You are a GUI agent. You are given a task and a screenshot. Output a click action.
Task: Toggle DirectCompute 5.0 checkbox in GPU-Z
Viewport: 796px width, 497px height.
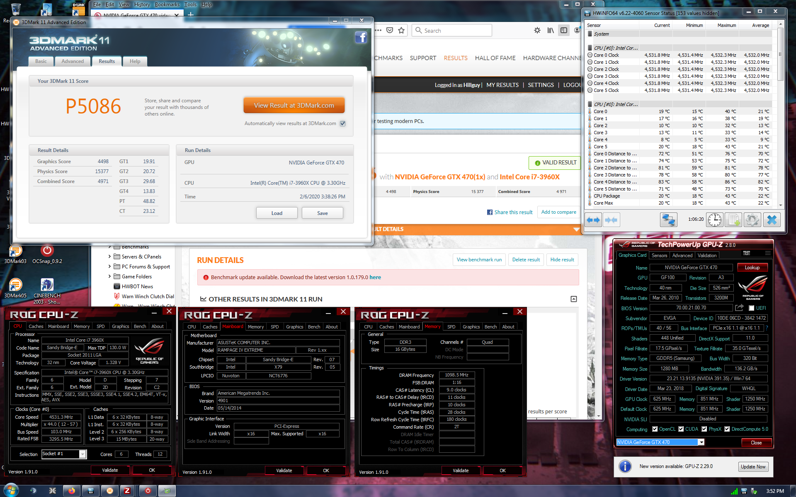point(727,429)
